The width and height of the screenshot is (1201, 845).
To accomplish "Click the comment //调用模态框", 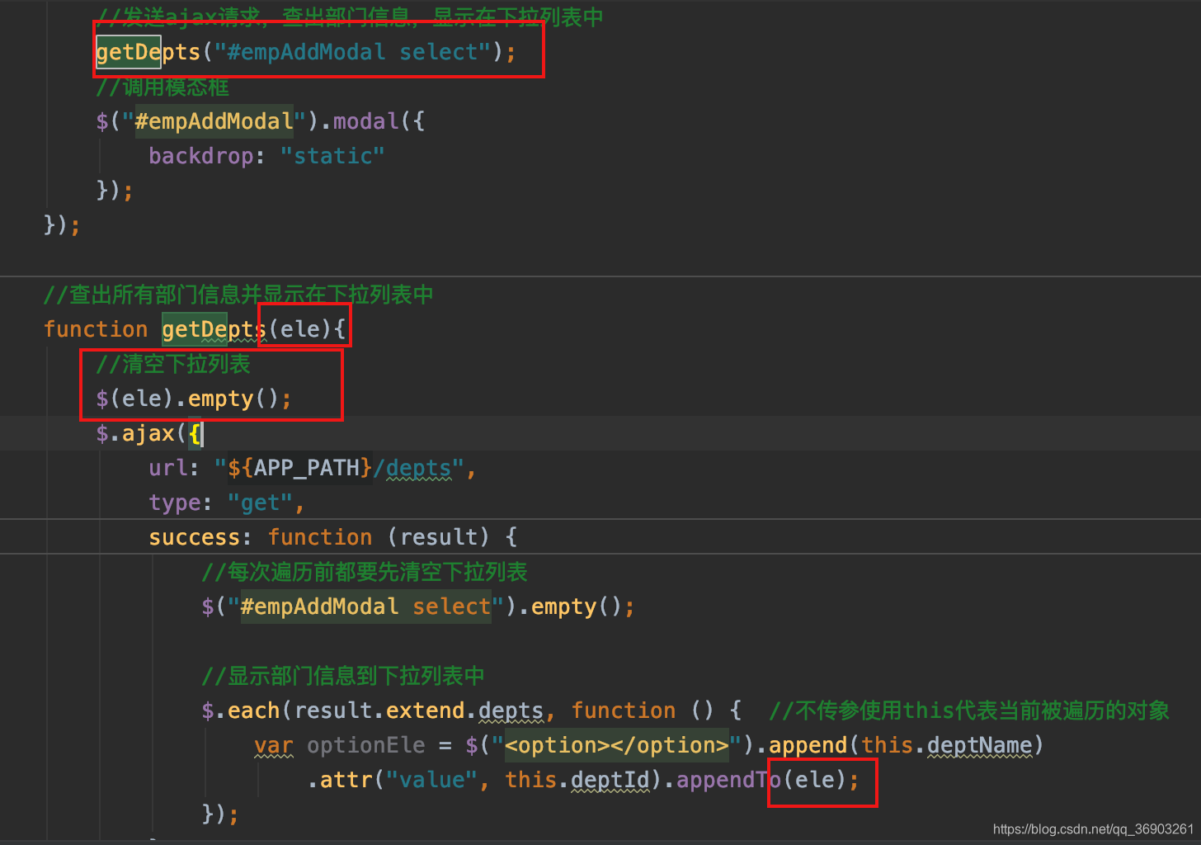I will click(x=162, y=87).
